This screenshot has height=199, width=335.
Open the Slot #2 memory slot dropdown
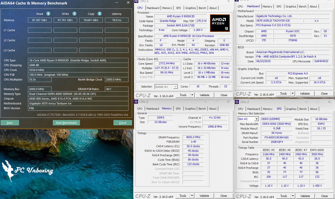(x=256, y=119)
